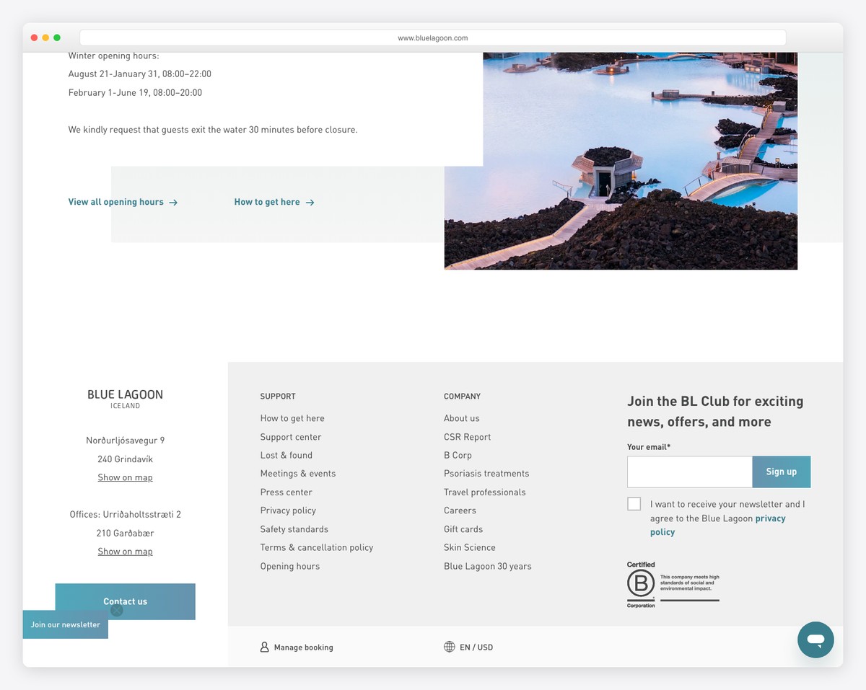
Task: Enable the newsletter consent checkbox
Action: point(634,503)
